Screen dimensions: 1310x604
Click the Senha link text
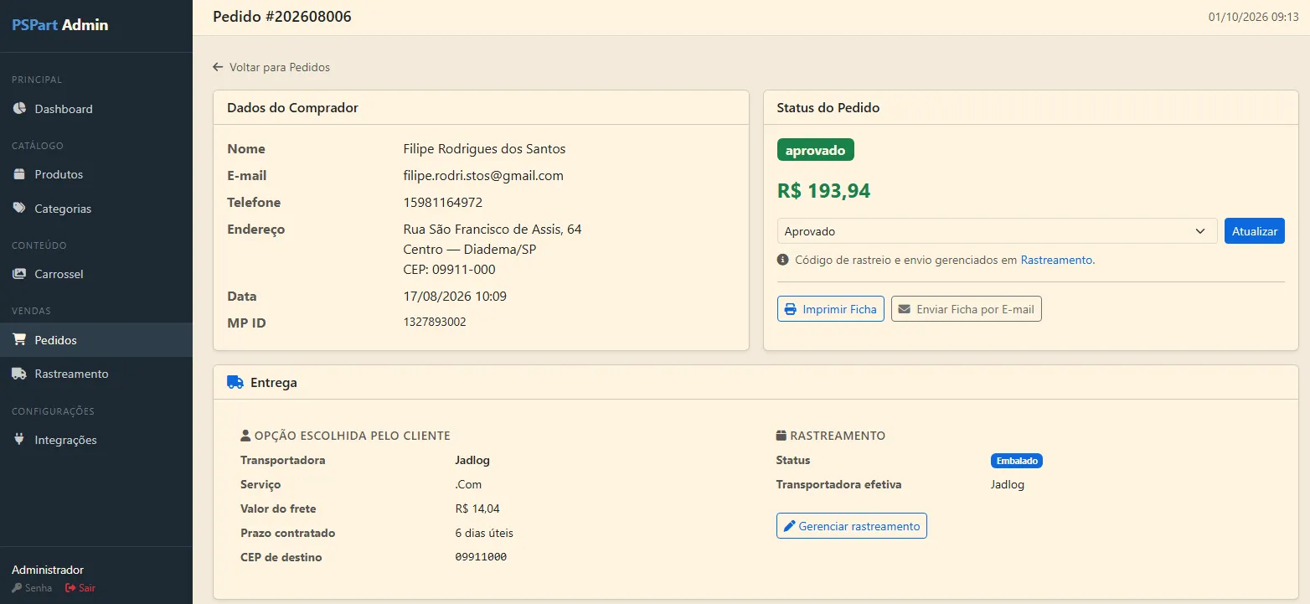tap(39, 588)
